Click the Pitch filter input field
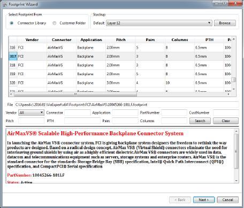Screen dimensions: 244x208 pyautogui.click(x=31, y=121)
